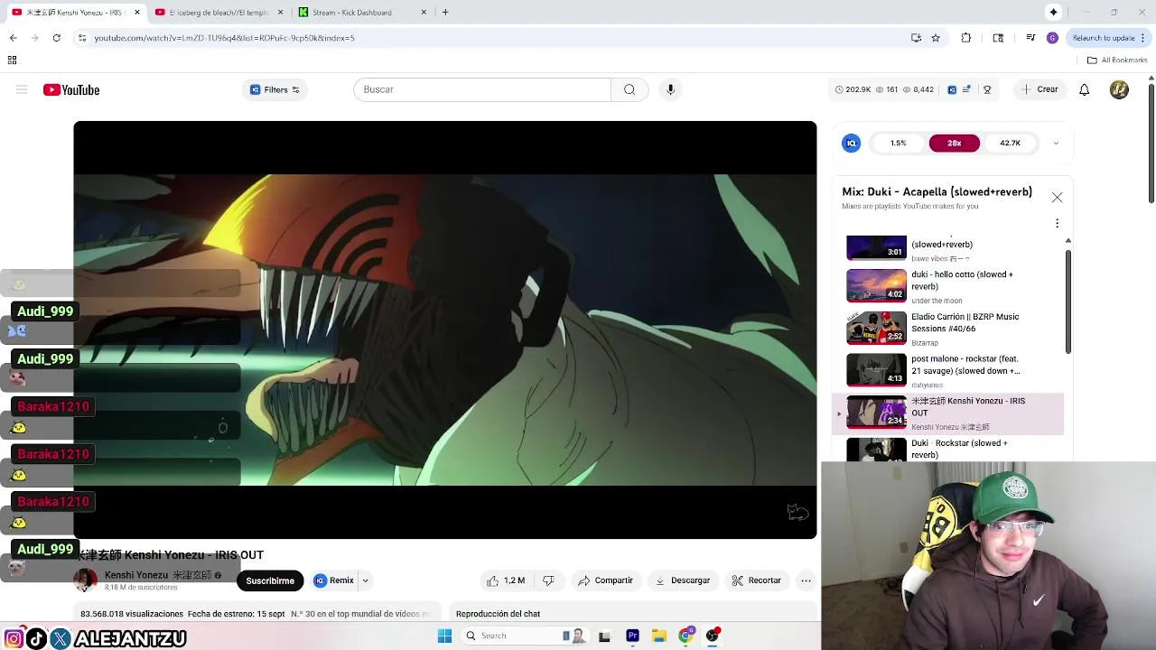This screenshot has width=1156, height=650.
Task: Open the Remix dropdown arrow
Action: point(365,580)
